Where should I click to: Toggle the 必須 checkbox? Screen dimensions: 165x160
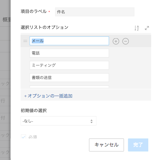pos(23,137)
